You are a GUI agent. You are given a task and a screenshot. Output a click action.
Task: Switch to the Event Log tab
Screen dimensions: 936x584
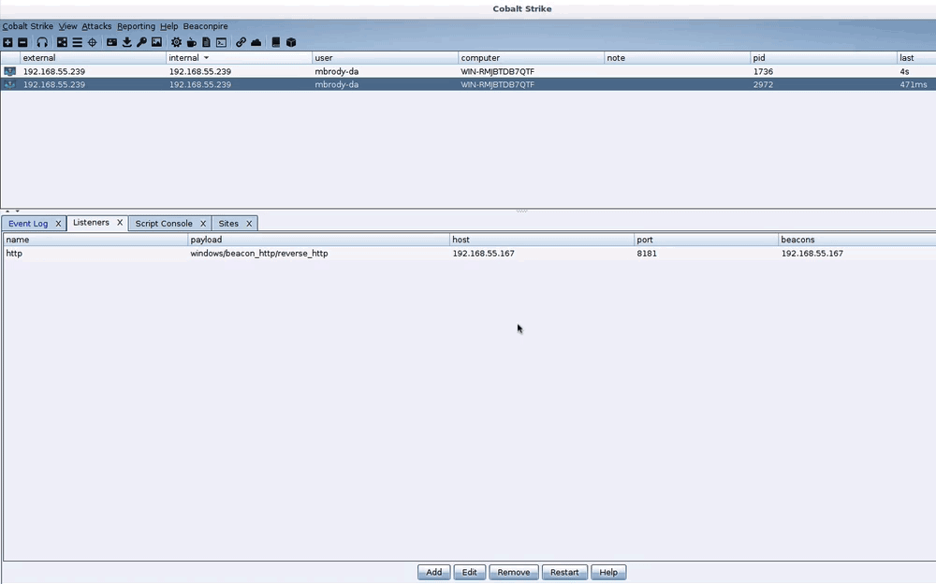coord(28,224)
